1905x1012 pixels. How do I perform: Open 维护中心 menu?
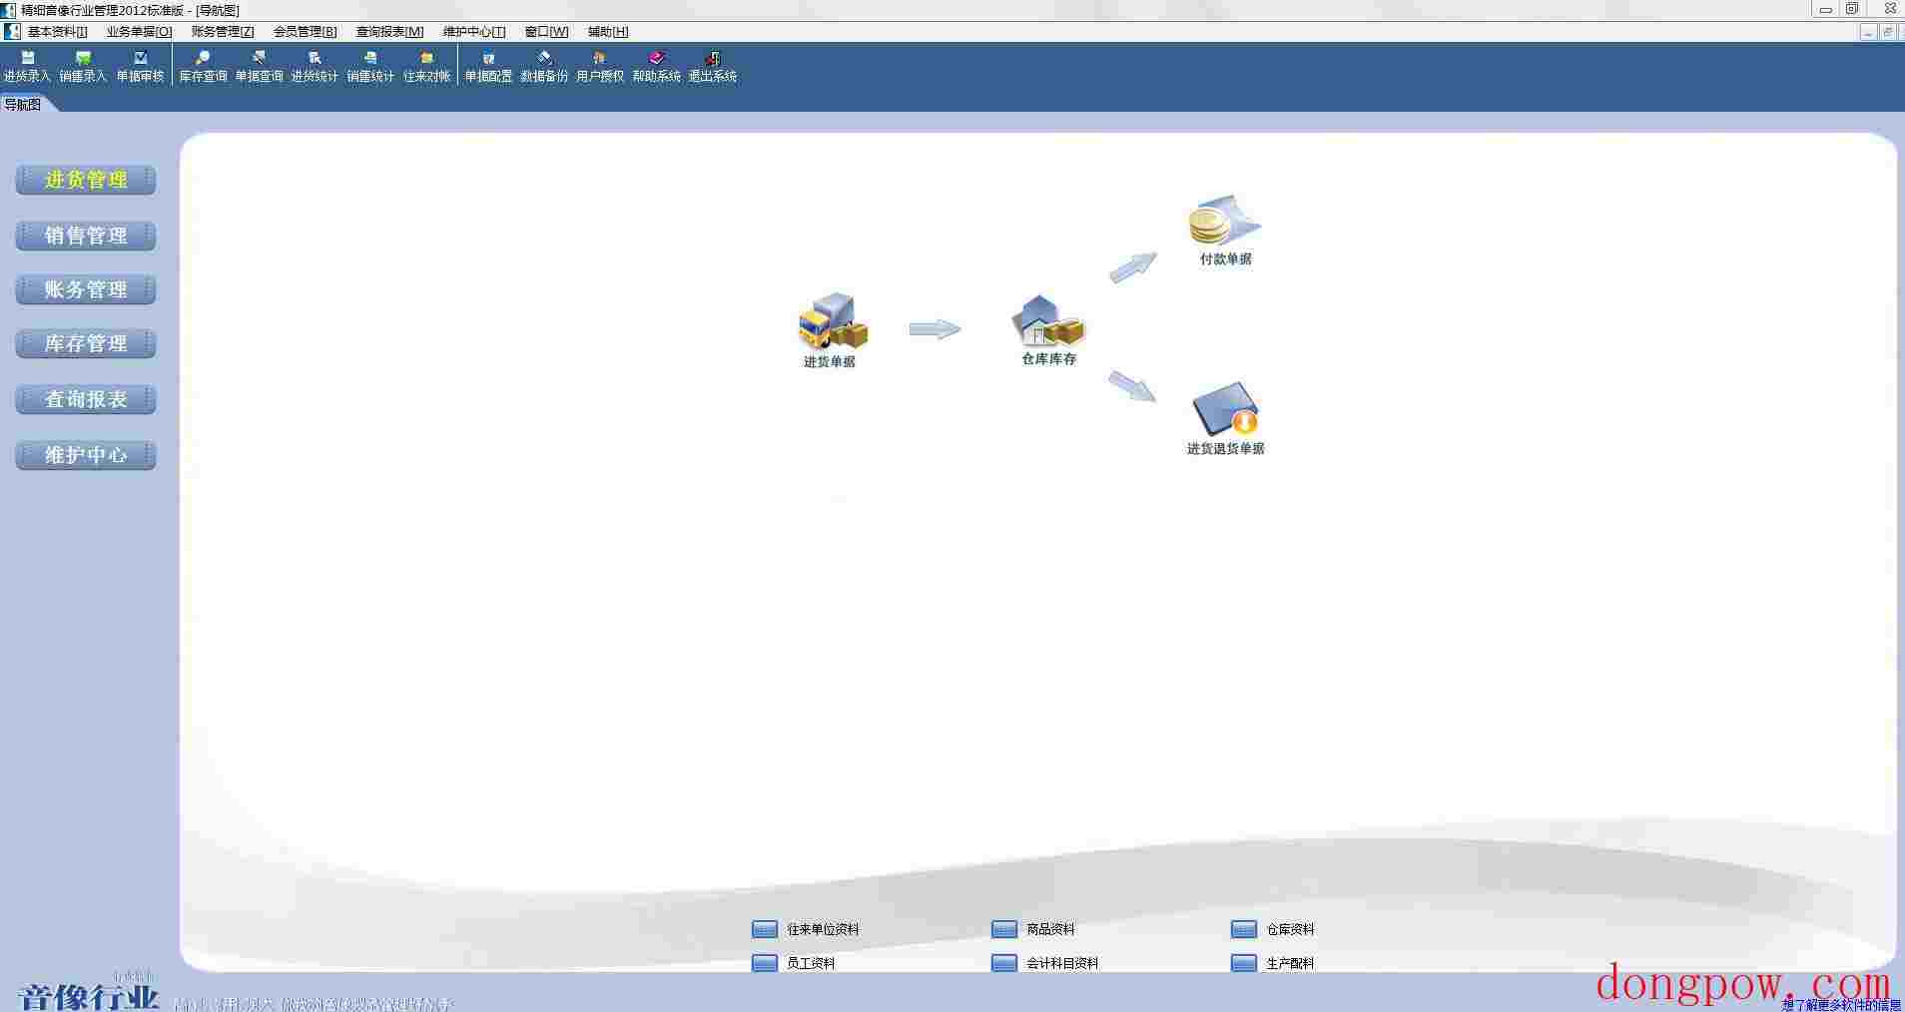[x=474, y=32]
